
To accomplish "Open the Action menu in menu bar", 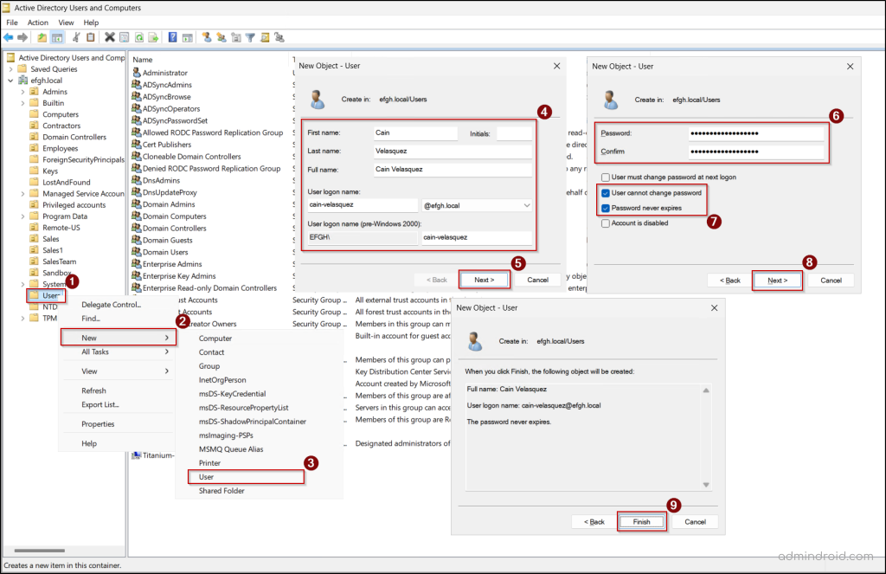I will (x=38, y=23).
